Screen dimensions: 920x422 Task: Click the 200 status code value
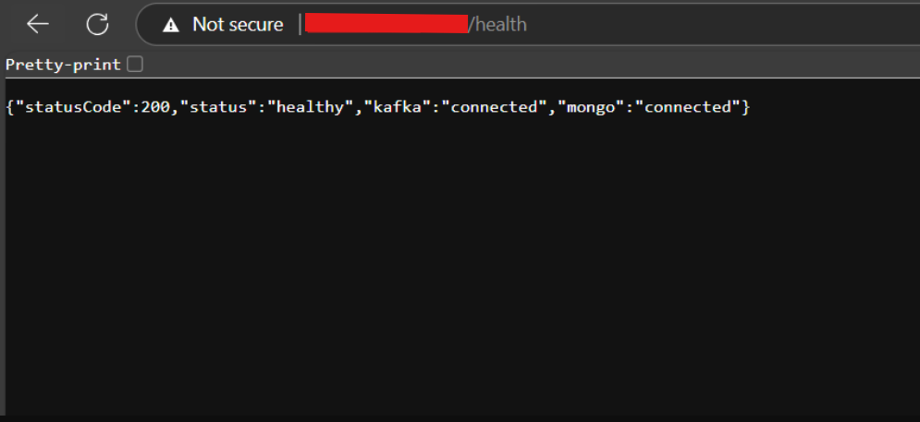point(156,107)
